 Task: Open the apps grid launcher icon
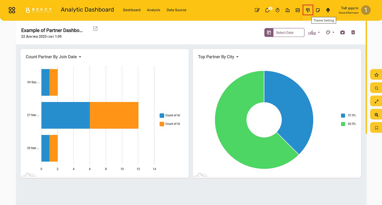coord(12,10)
